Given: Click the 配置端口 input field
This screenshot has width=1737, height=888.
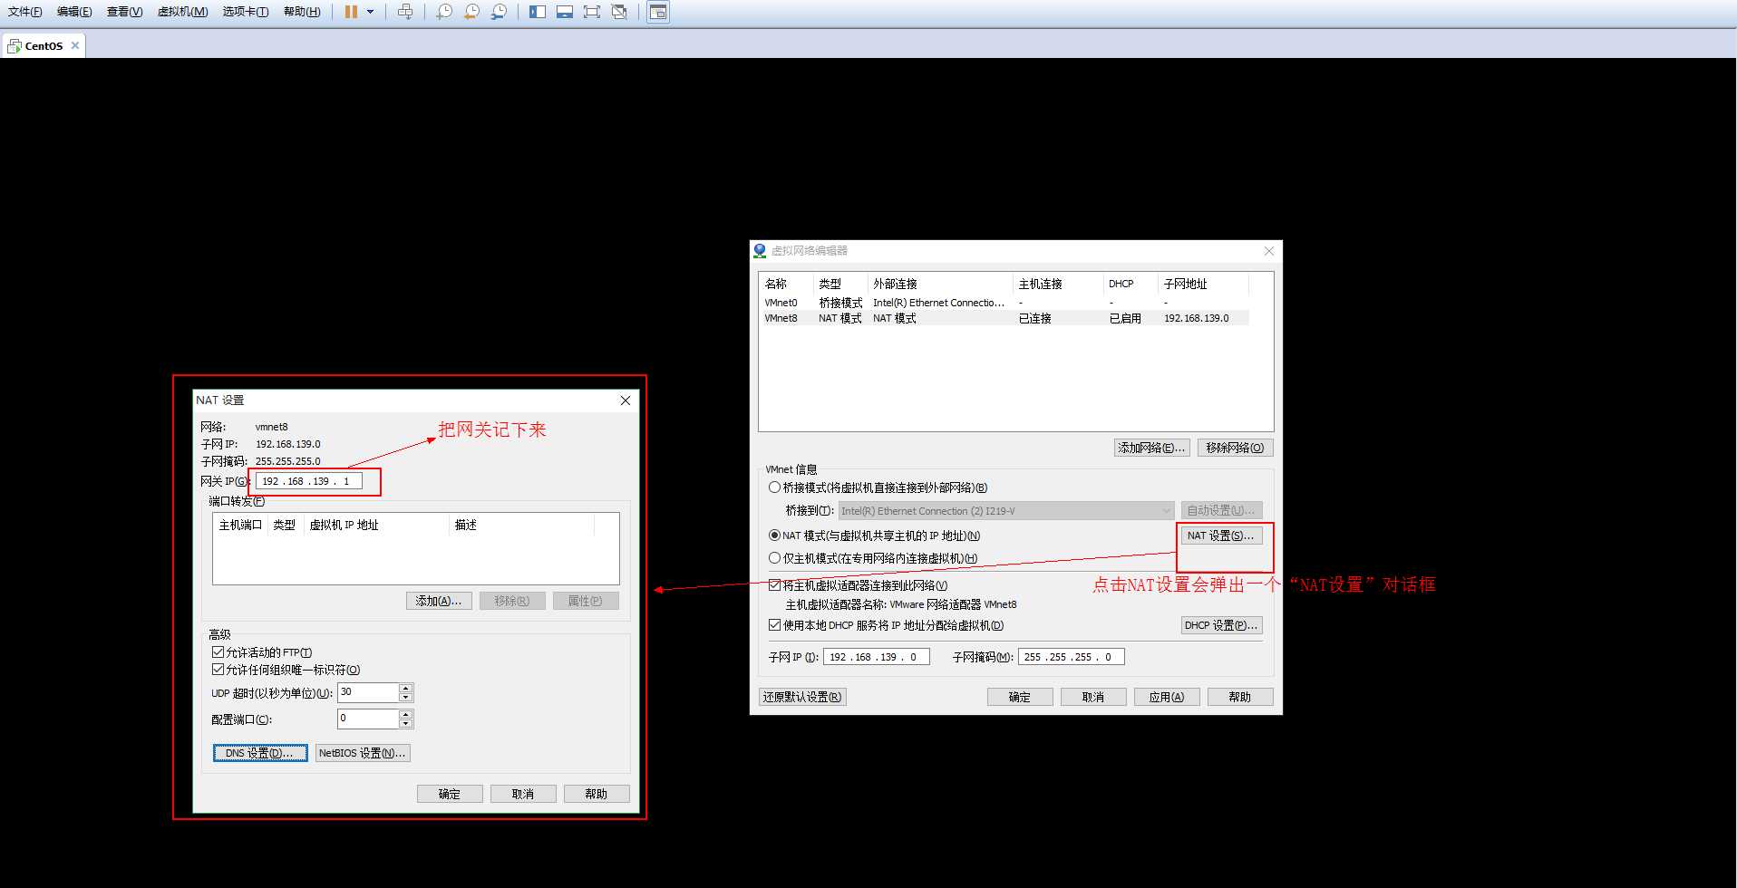Looking at the screenshot, I should click(x=369, y=719).
